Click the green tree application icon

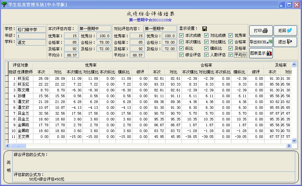tap(4, 4)
